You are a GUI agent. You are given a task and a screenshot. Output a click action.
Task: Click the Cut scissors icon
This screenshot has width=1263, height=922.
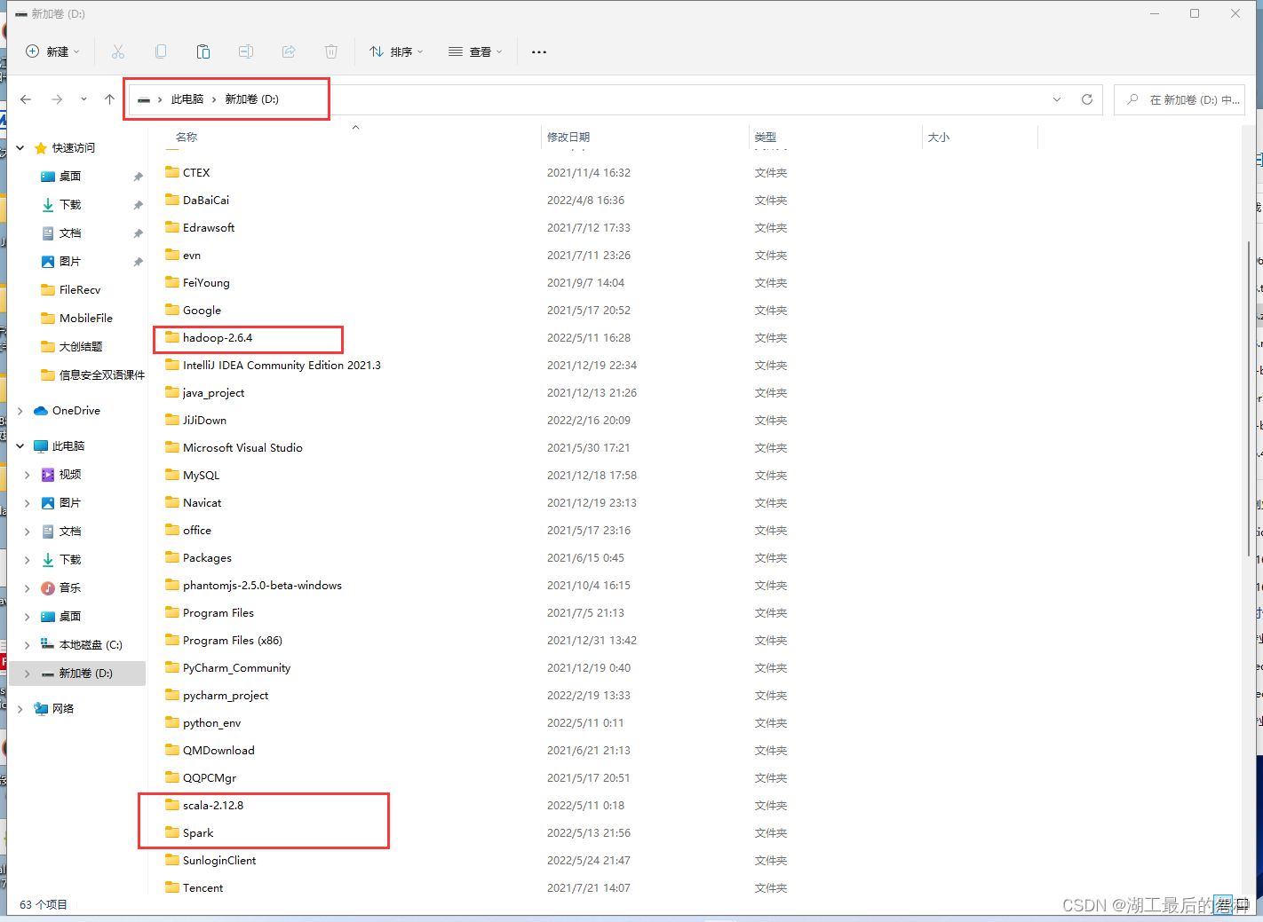(118, 51)
